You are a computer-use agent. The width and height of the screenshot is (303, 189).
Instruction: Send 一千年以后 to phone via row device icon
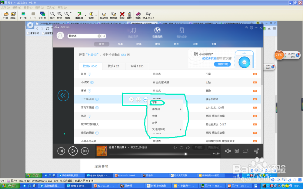click(138, 99)
